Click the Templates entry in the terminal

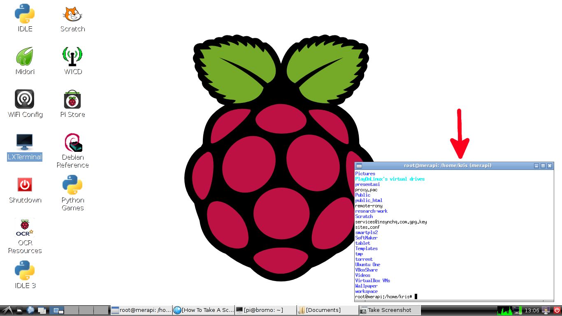coord(367,249)
